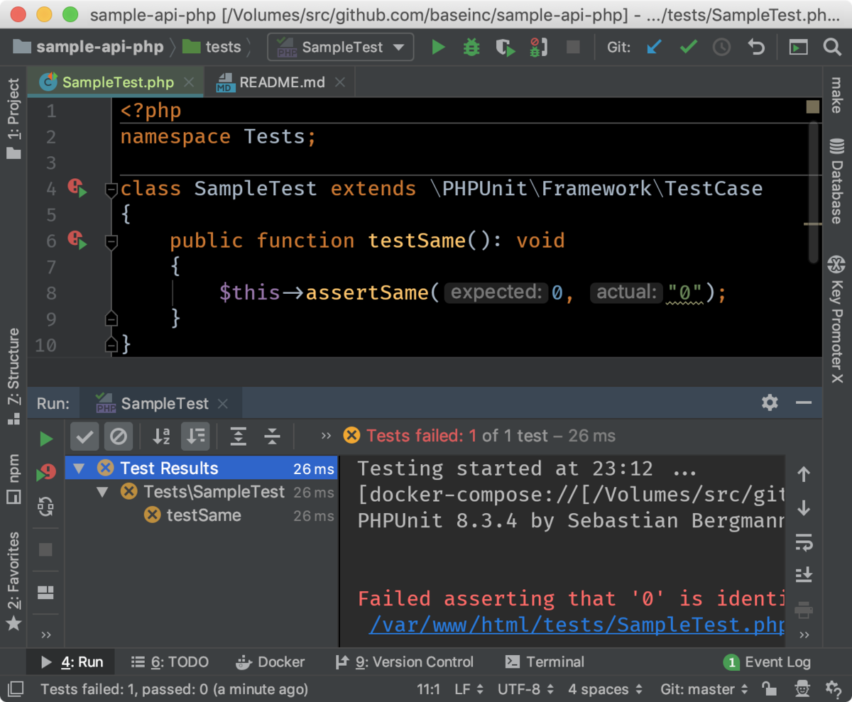Show more test toolbar actions chevron
The image size is (852, 702).
326,436
